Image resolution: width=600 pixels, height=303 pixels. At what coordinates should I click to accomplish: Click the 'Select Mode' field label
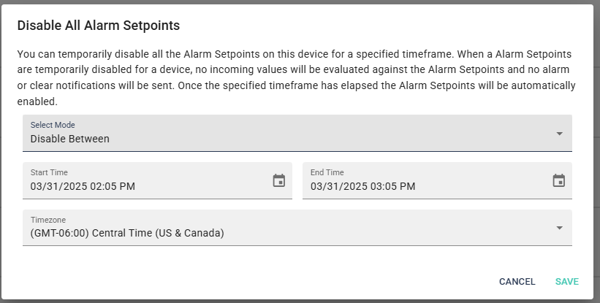(x=53, y=125)
